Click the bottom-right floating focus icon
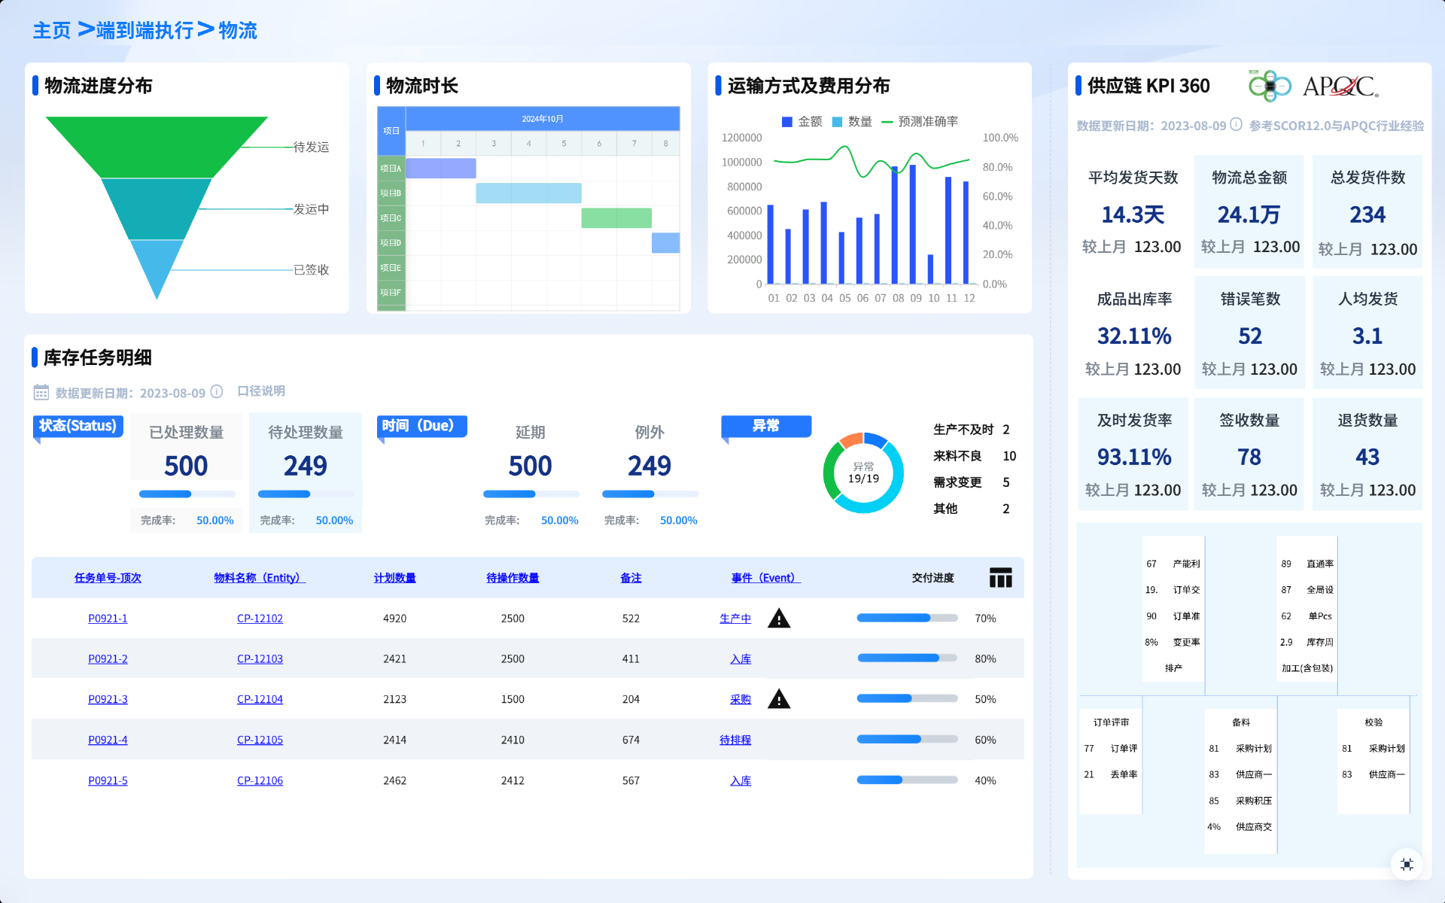 pos(1406,864)
